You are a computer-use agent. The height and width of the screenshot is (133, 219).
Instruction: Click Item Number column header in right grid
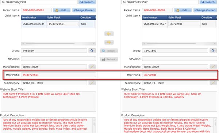[x=155, y=18]
